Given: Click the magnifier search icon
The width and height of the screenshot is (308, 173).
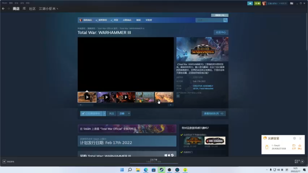Looking at the screenshot, I should [225, 20].
